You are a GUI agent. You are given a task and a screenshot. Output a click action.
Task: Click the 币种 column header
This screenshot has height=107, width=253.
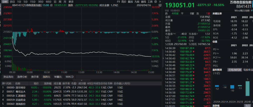[110, 84]
